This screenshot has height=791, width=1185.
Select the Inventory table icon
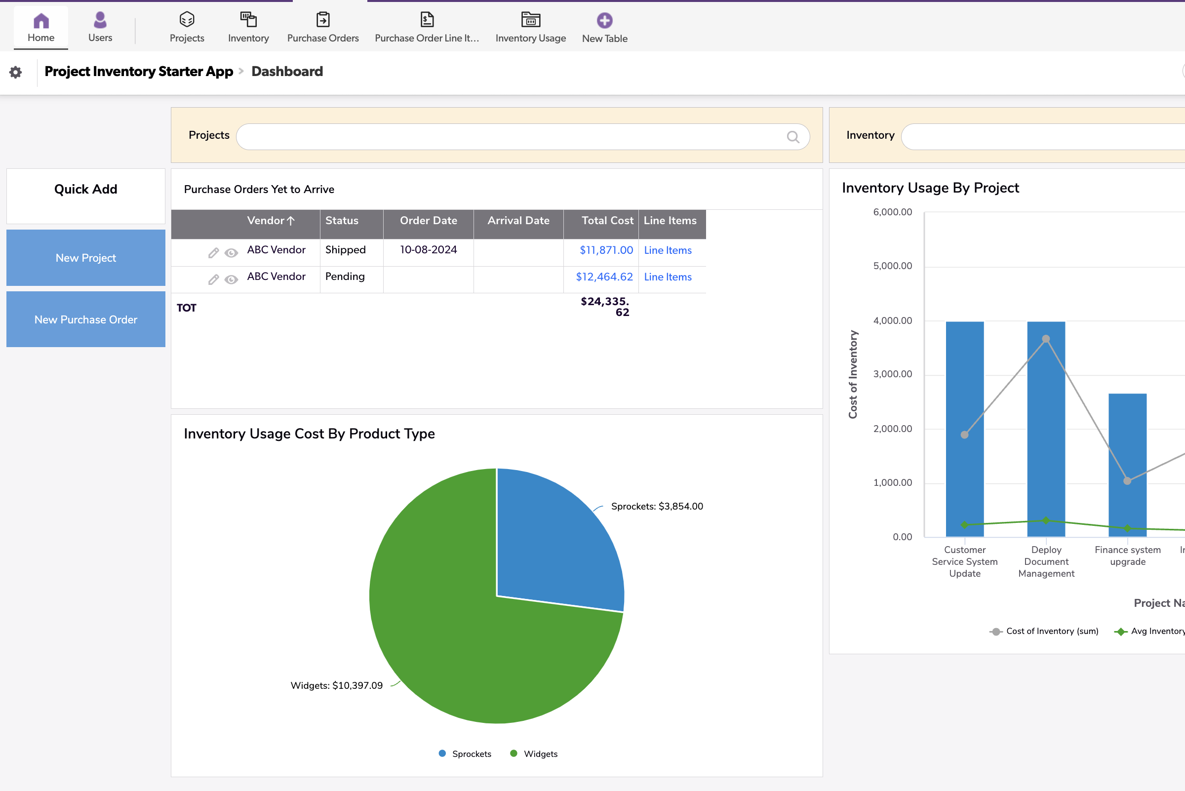[x=248, y=26]
